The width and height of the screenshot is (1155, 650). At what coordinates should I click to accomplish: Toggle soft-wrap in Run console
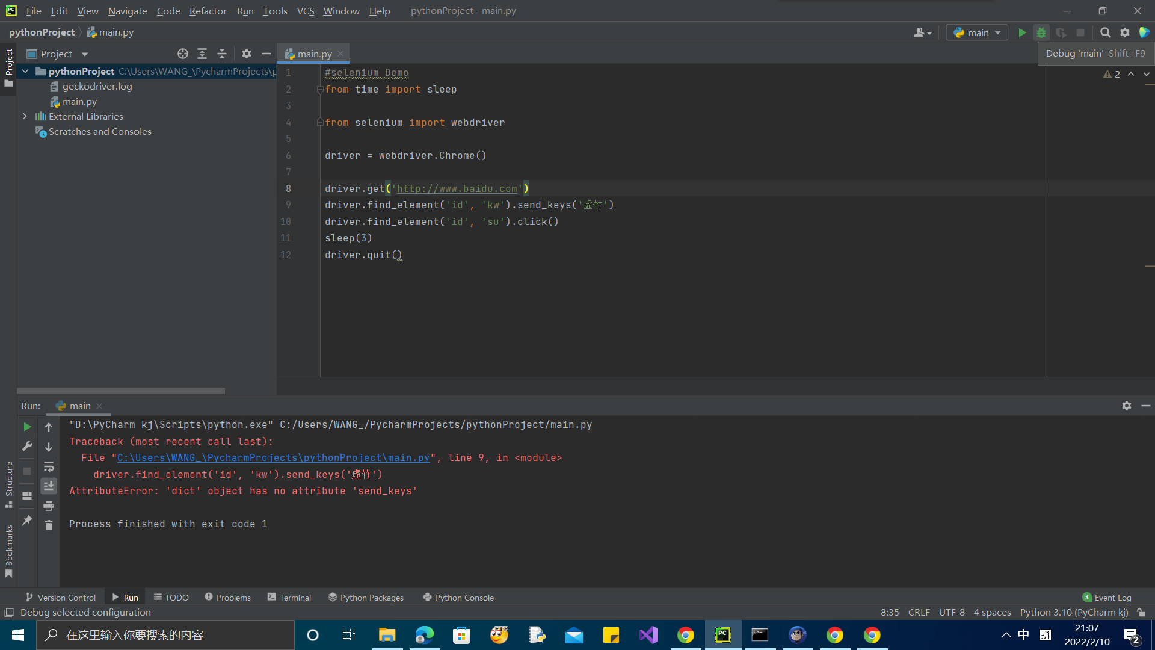(49, 467)
